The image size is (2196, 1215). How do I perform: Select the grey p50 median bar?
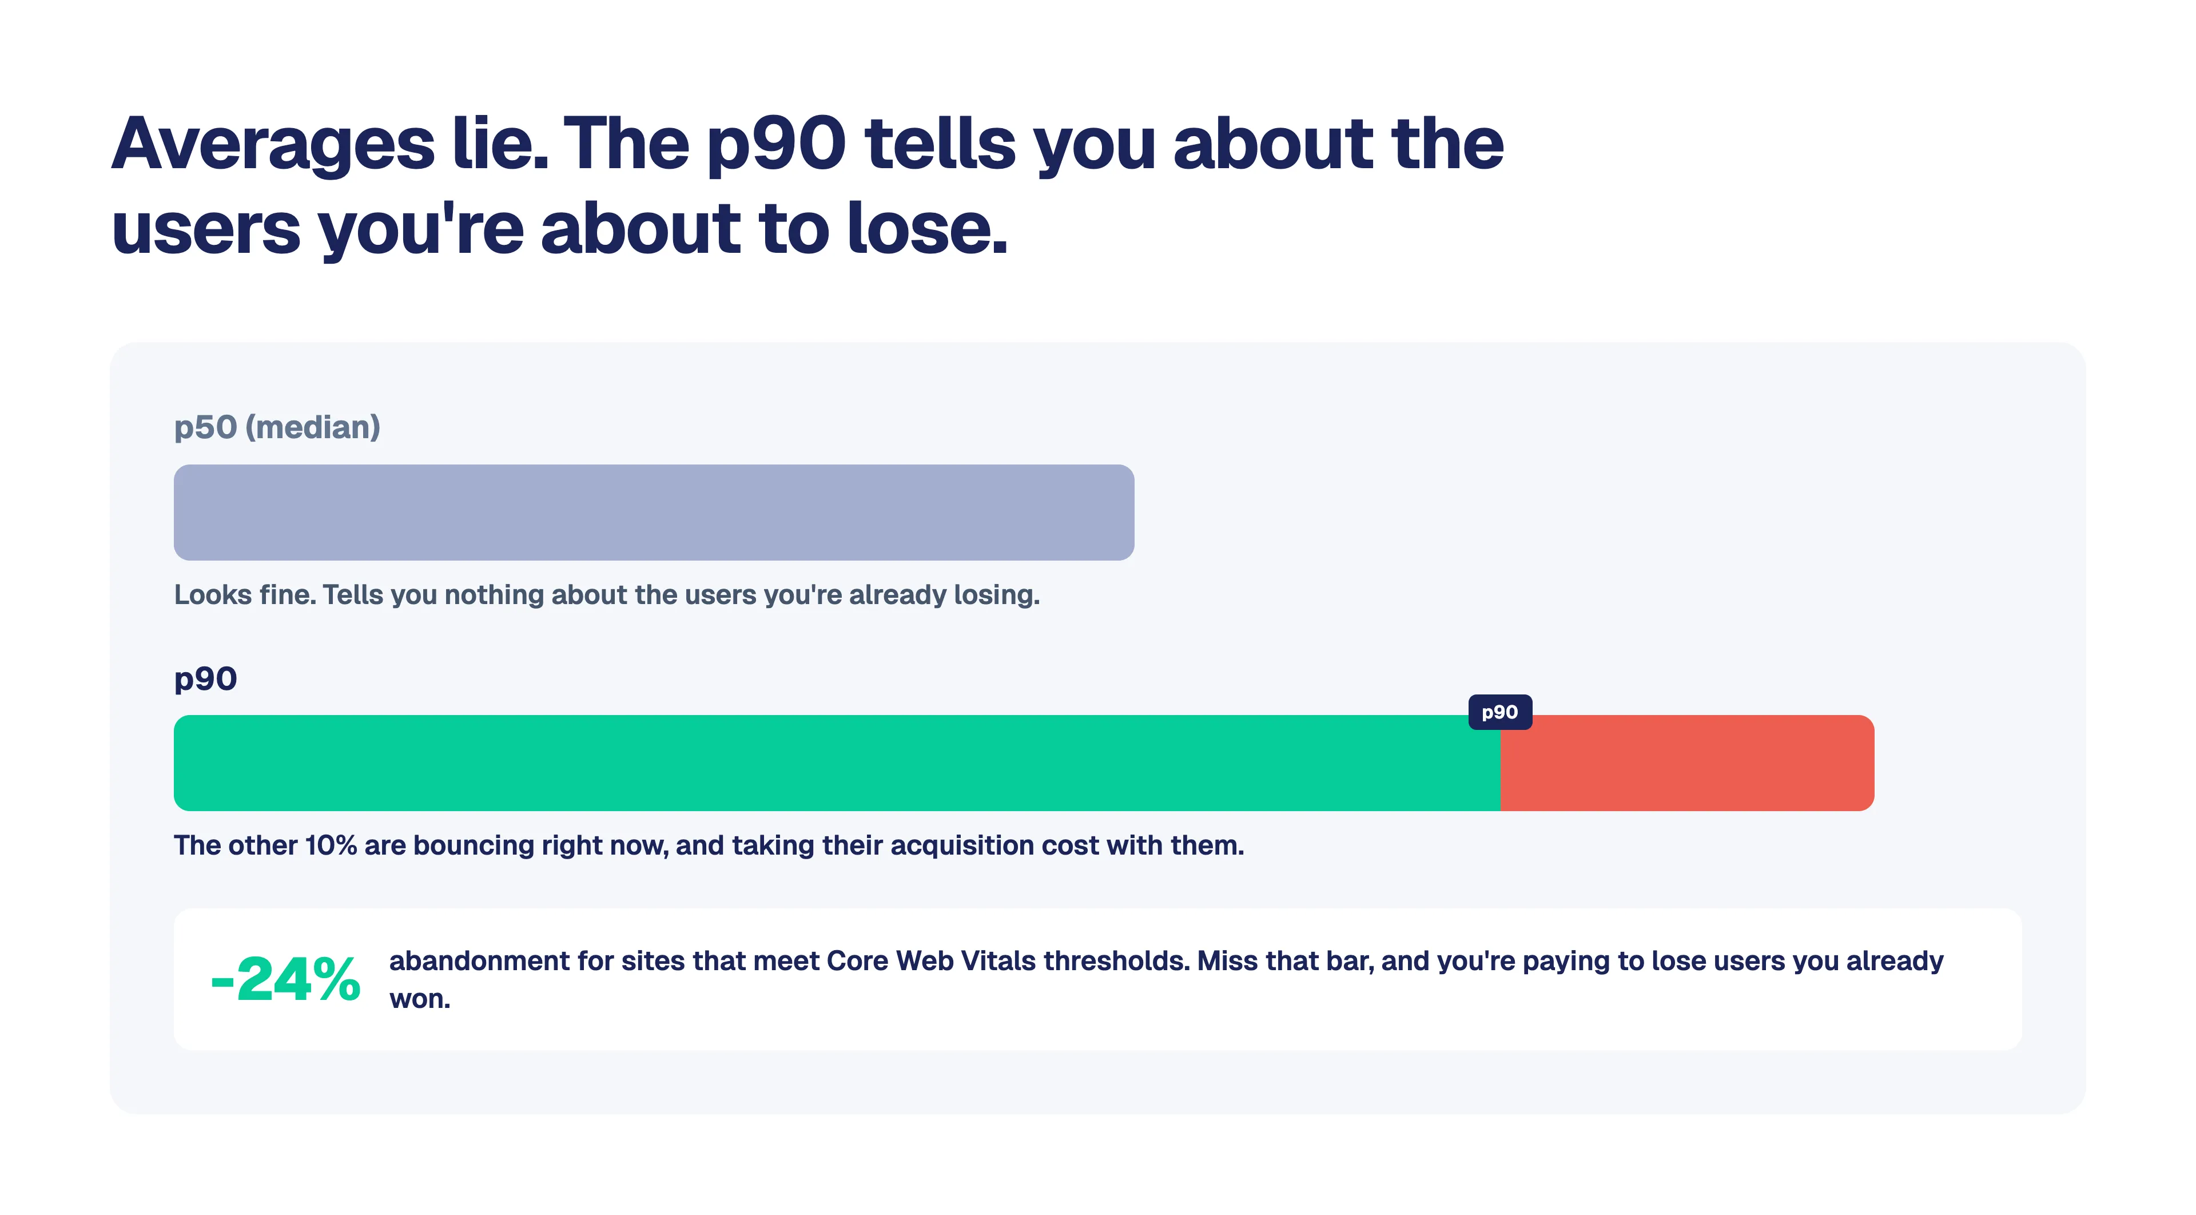click(654, 513)
